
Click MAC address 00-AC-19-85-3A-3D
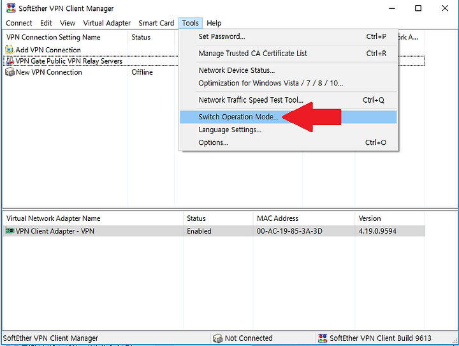point(289,231)
